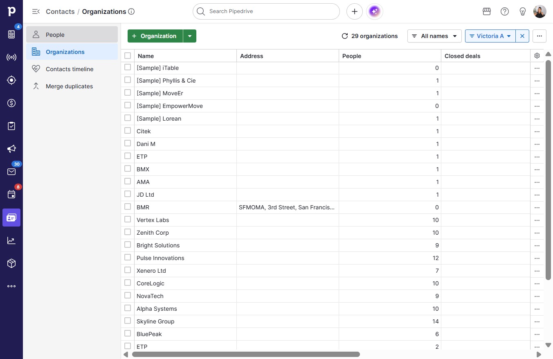The image size is (553, 359).
Task: Open row actions for Zenith Corp
Action: 537,233
